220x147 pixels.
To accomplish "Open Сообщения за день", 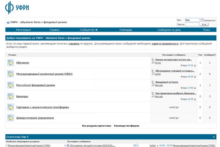I will 169,30.
